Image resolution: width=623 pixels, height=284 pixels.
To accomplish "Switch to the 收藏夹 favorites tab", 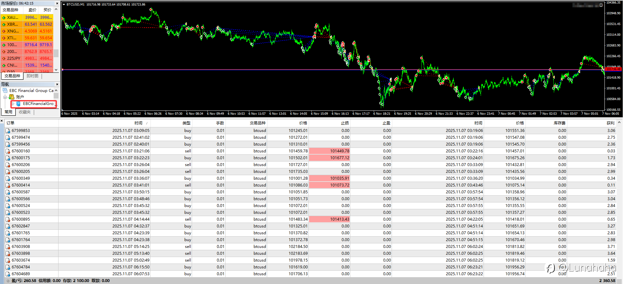I will [25, 112].
